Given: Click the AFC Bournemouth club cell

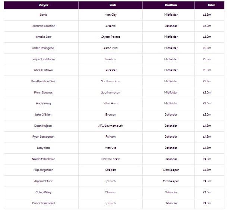Looking at the screenshot, I should click(110, 126).
